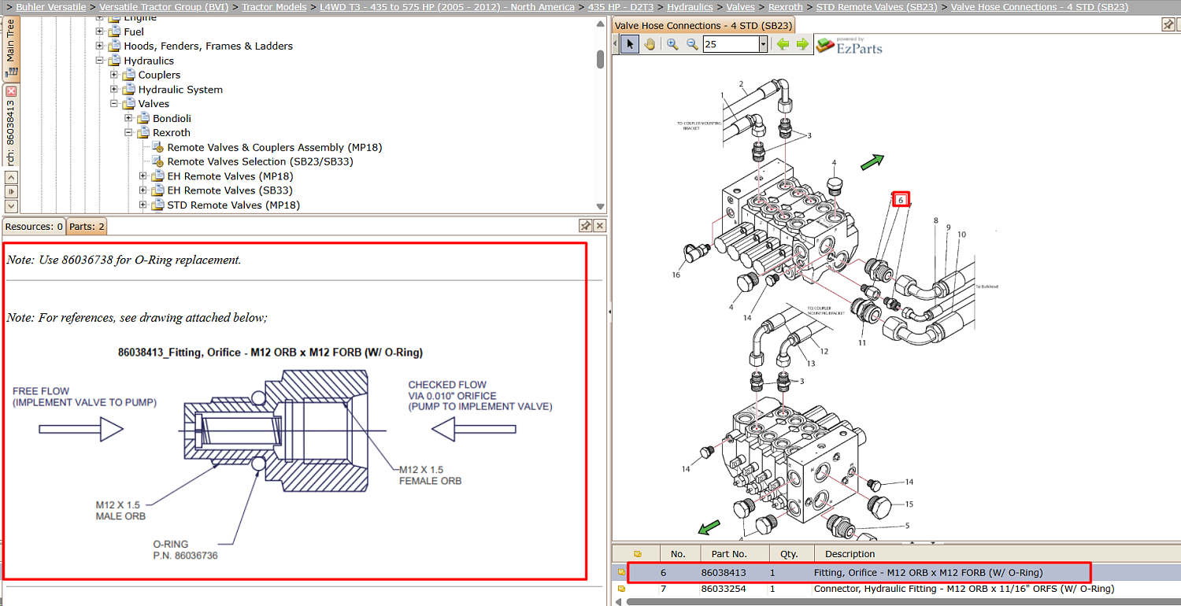Screen dimensions: 1181x606
Task: Close the Resources/Parts panel
Action: click(599, 226)
